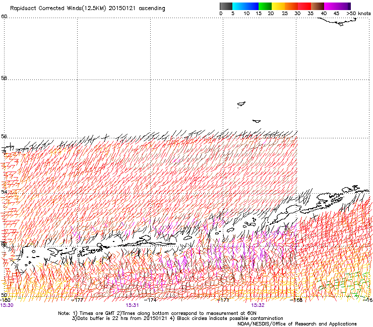Click the gray 0-5 knots color swatch
373x327 pixels.
[x=226, y=6]
